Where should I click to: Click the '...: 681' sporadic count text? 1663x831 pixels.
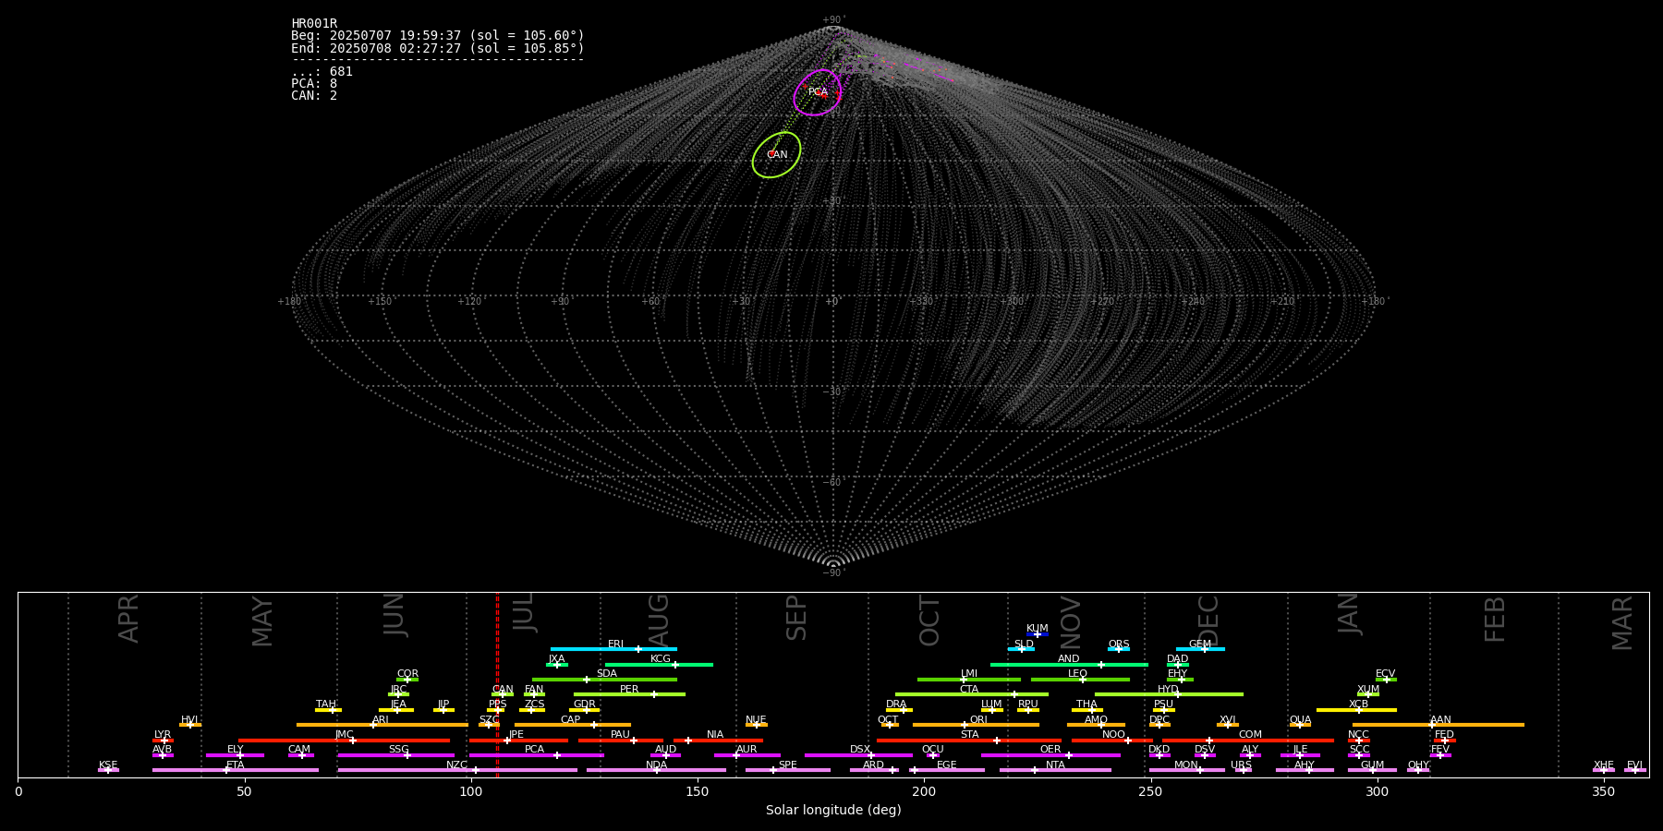tap(322, 72)
